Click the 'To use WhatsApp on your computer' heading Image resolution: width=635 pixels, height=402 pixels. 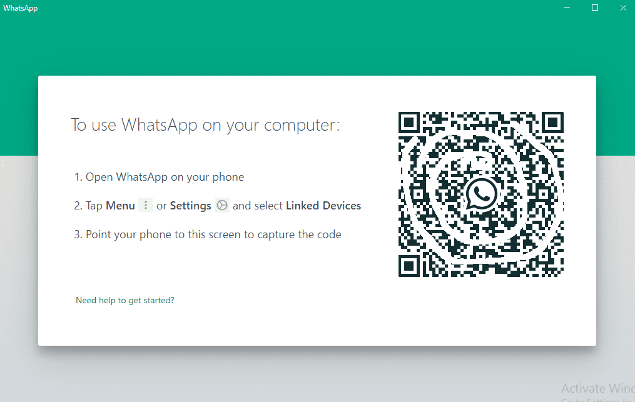(x=205, y=125)
